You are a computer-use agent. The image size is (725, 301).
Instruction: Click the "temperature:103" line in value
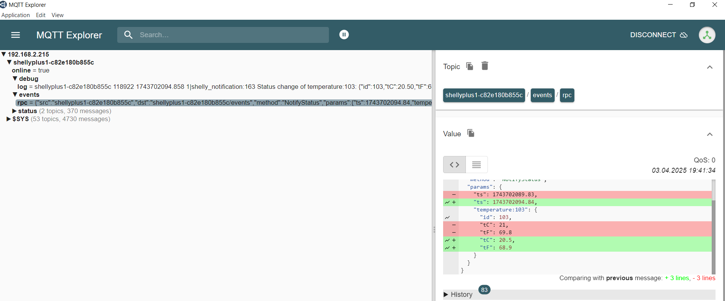point(577,210)
